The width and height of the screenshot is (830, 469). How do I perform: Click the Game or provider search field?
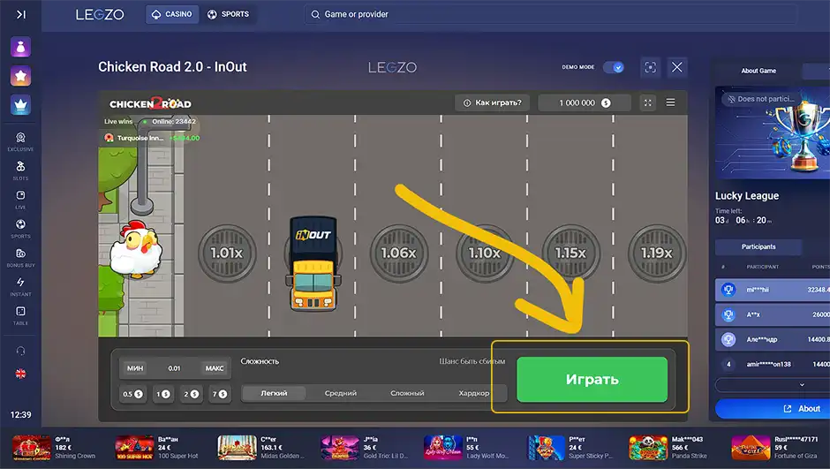(x=550, y=14)
